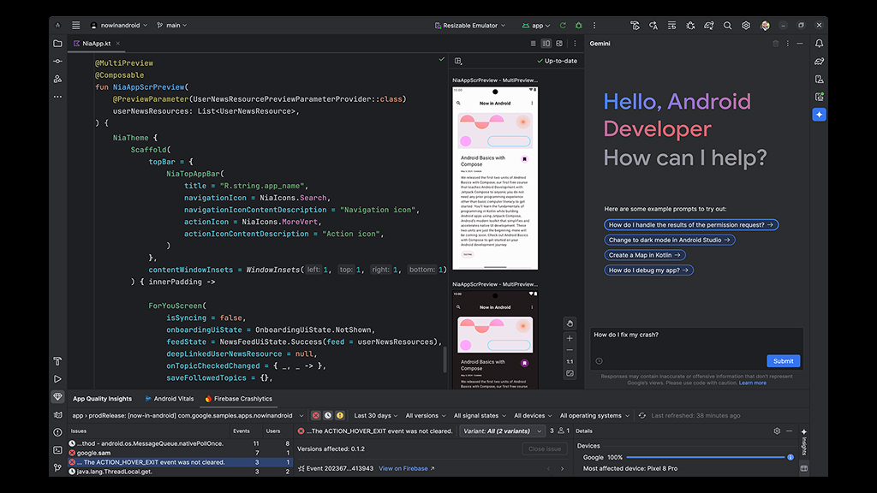Click the Gemini chat history clock icon
The image size is (877, 493).
click(599, 361)
